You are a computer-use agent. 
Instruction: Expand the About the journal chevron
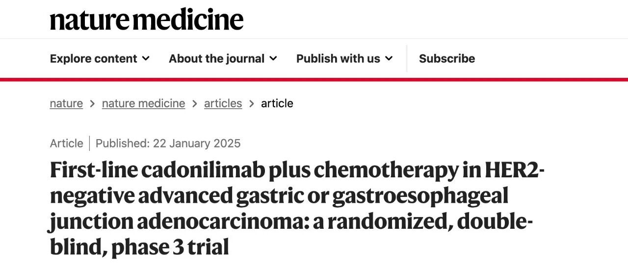coord(273,59)
